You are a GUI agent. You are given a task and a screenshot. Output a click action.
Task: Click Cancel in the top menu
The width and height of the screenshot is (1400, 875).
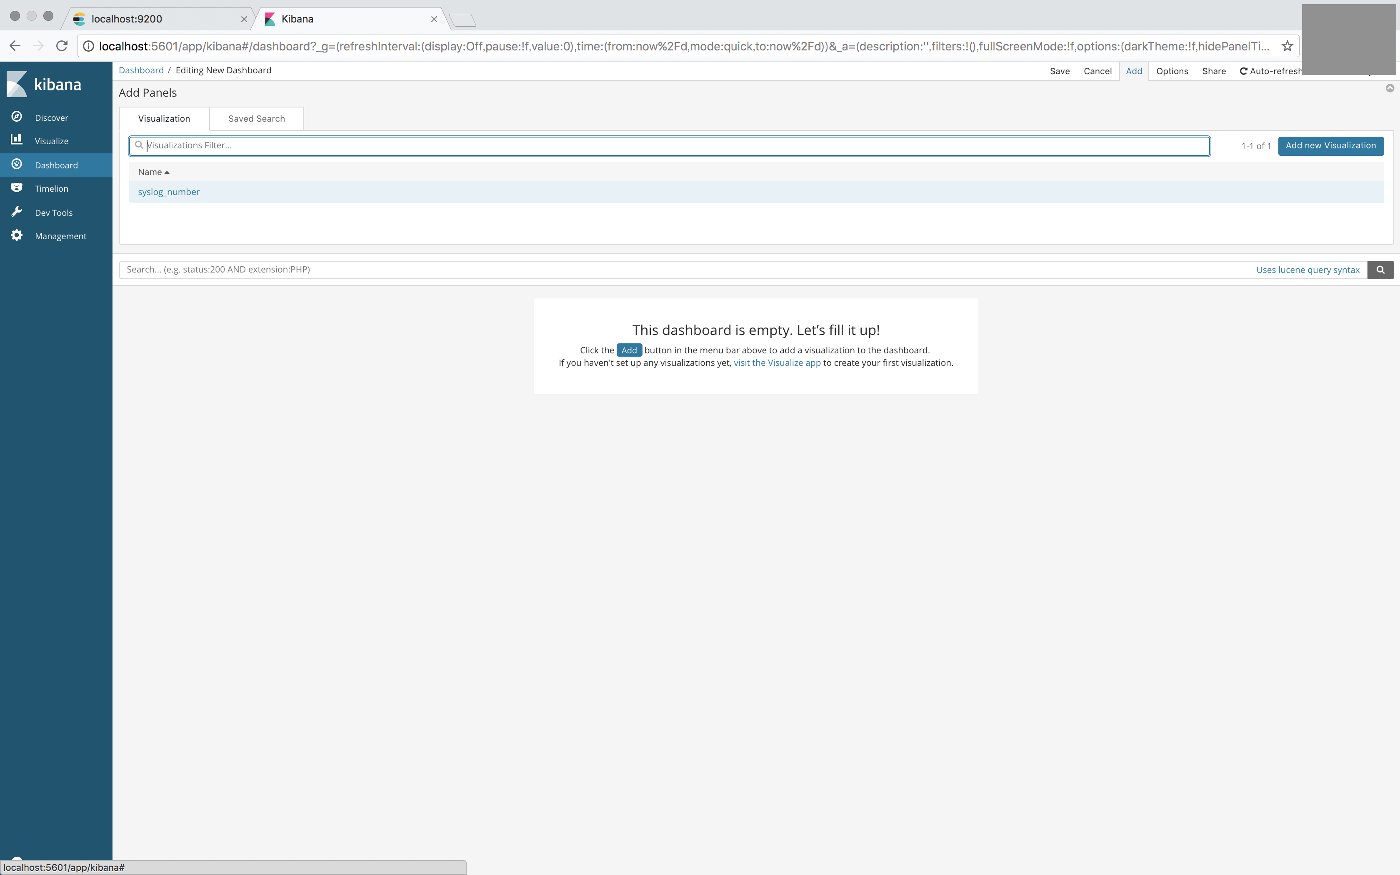pos(1097,71)
